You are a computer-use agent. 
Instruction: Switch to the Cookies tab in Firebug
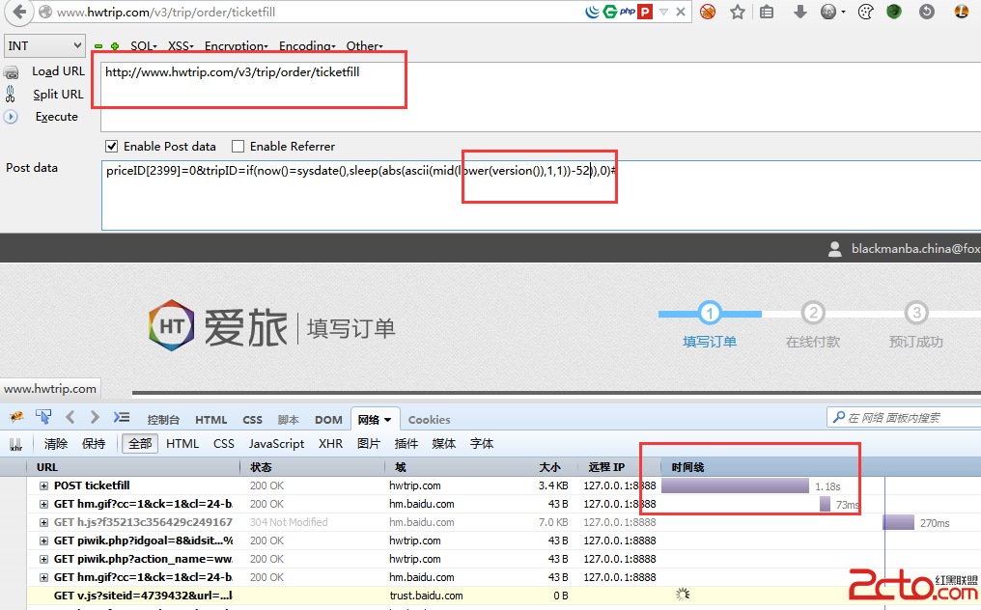pyautogui.click(x=429, y=420)
